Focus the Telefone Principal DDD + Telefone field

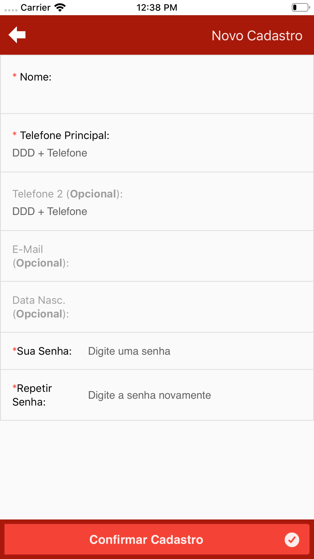[157, 153]
